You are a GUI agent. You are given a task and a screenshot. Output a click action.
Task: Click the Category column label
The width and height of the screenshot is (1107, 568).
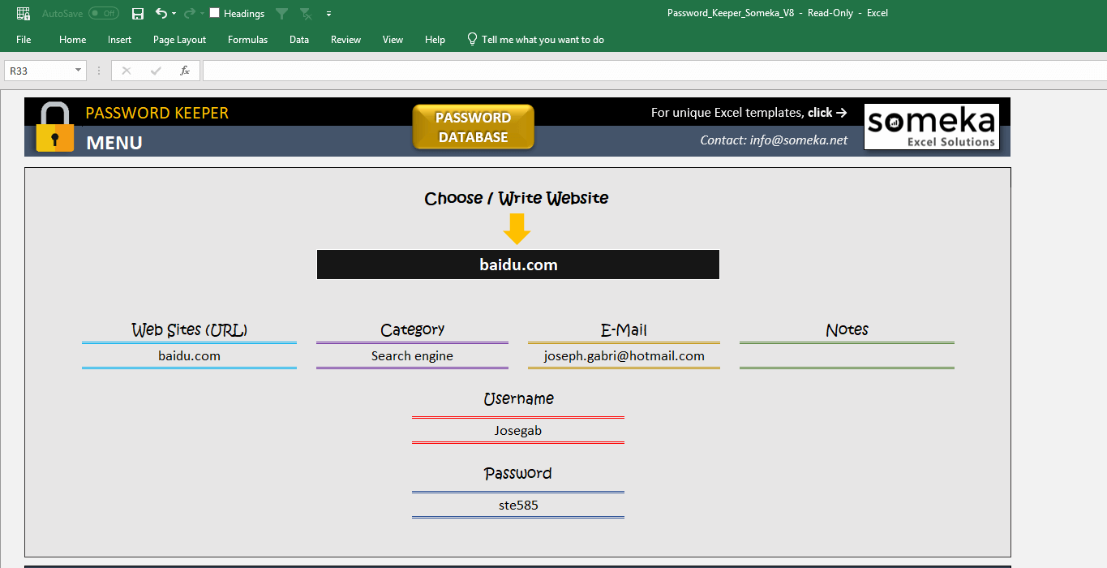coord(412,329)
